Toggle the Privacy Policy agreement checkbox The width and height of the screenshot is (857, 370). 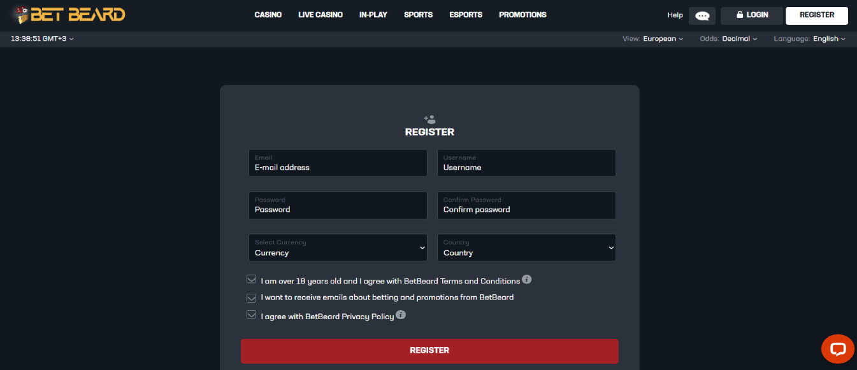click(x=252, y=315)
